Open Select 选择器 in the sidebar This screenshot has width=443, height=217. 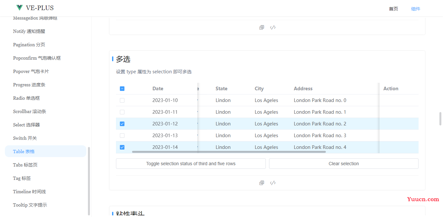(26, 125)
